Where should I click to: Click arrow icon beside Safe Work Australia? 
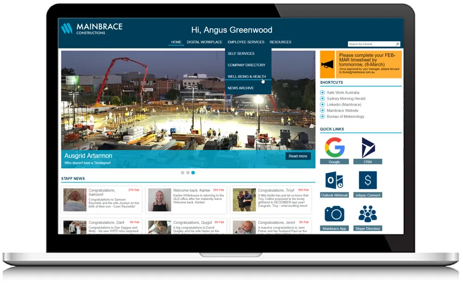click(322, 93)
